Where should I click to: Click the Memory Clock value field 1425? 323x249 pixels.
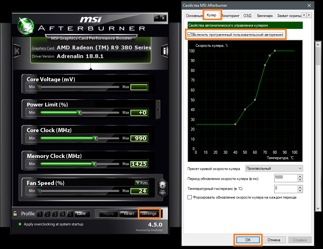(139, 164)
